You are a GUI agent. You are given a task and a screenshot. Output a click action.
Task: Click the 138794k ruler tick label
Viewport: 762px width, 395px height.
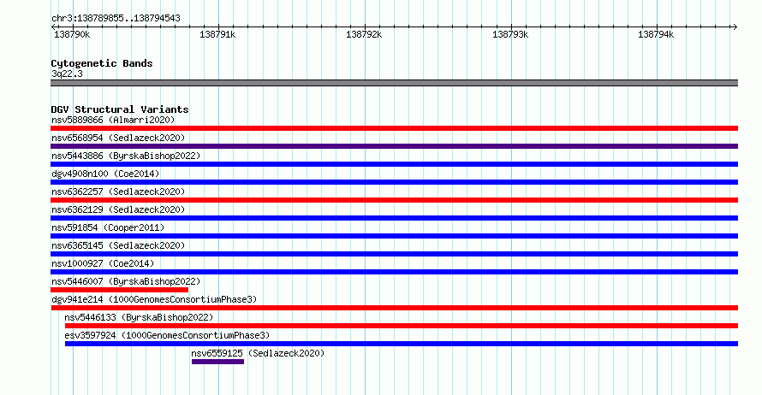[656, 34]
